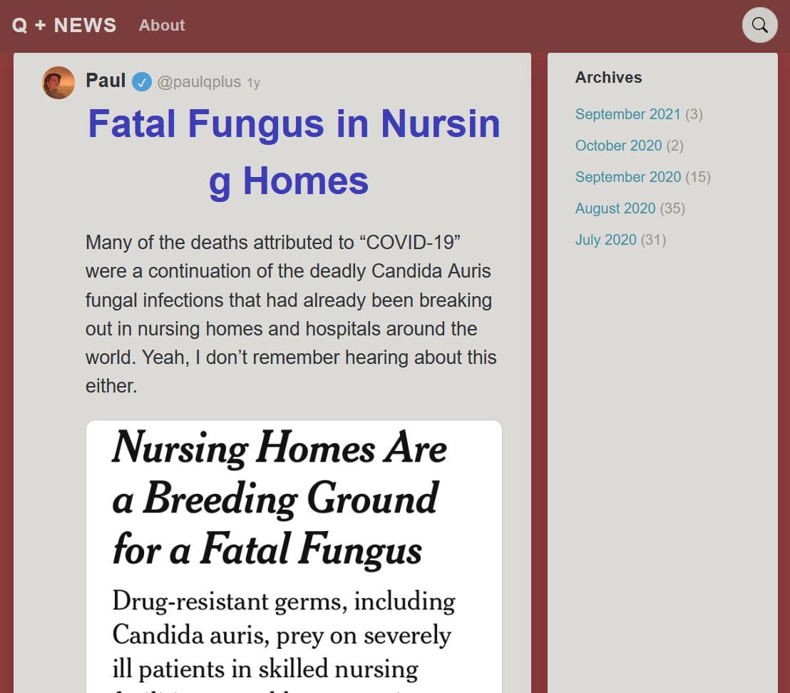The height and width of the screenshot is (693, 790).
Task: Click Paul's profile avatar
Action: click(58, 83)
